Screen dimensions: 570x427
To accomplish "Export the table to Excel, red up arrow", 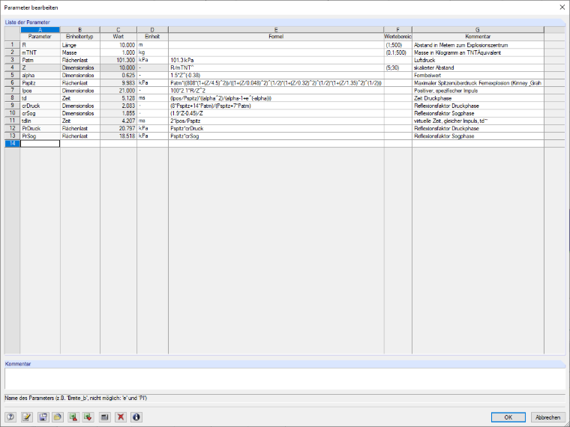I will click(73, 417).
